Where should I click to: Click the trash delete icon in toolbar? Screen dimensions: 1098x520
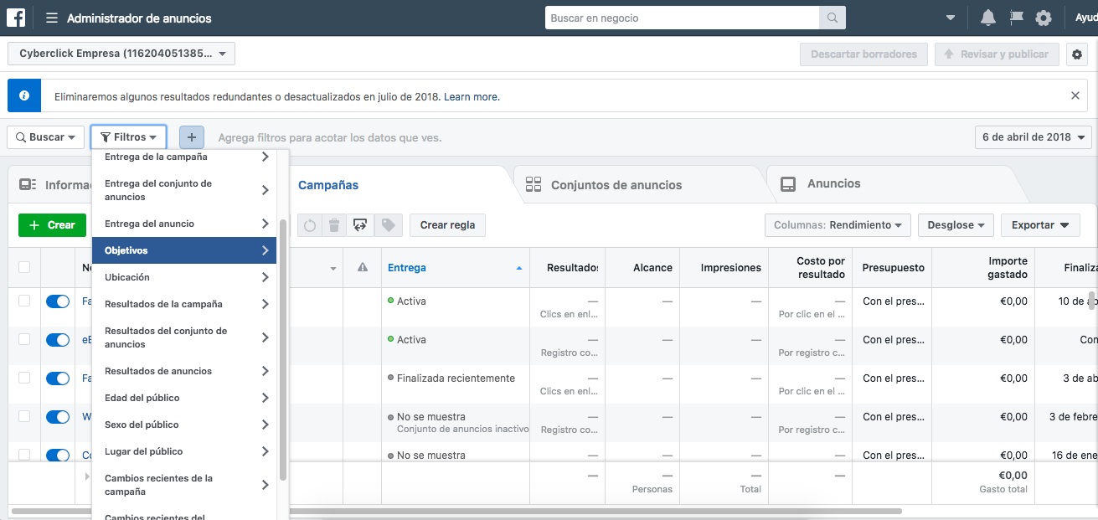[x=334, y=225]
